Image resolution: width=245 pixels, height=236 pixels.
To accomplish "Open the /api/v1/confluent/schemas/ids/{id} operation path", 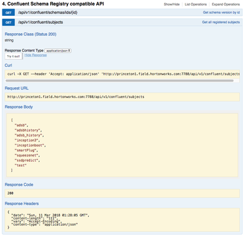I will (48, 12).
